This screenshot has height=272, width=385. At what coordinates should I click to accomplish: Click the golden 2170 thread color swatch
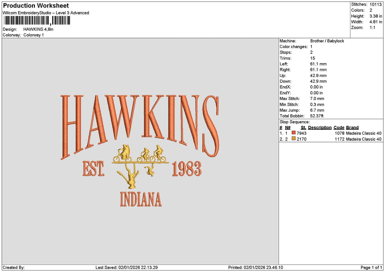294,139
